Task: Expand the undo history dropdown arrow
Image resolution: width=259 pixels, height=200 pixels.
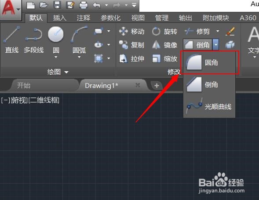Action: (x=106, y=5)
